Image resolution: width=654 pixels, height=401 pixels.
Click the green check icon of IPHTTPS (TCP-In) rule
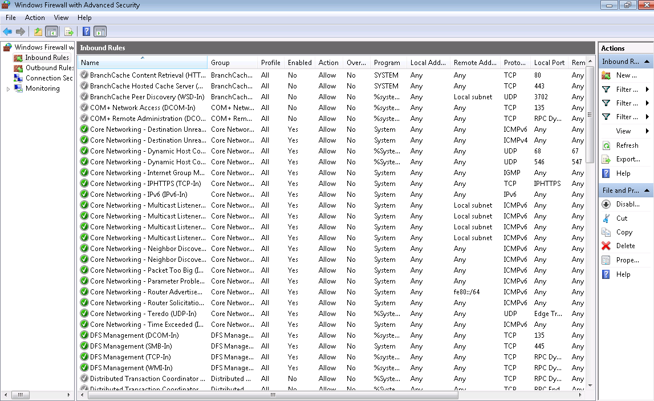pos(84,183)
